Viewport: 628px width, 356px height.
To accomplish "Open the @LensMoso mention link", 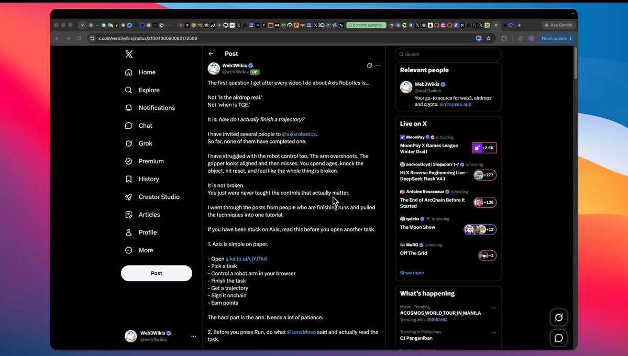I will pyautogui.click(x=301, y=332).
